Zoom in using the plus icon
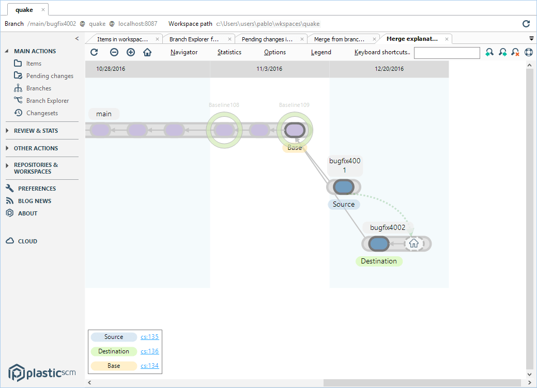This screenshot has width=537, height=388. click(131, 52)
